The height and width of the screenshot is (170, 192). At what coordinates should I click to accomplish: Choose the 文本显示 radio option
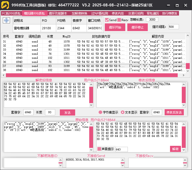tap(122, 112)
